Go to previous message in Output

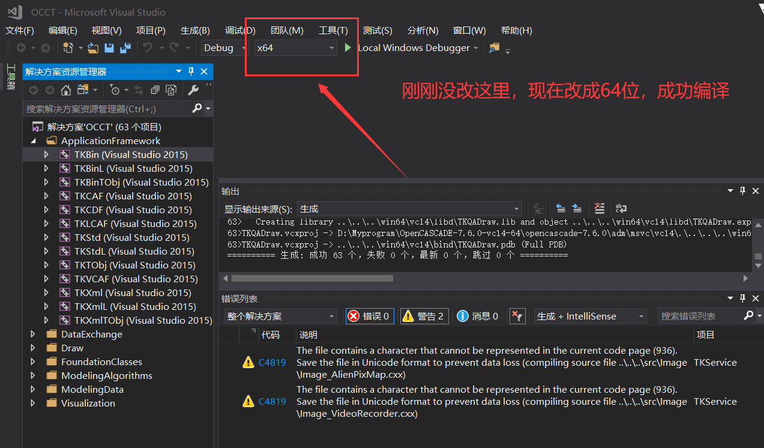point(561,208)
